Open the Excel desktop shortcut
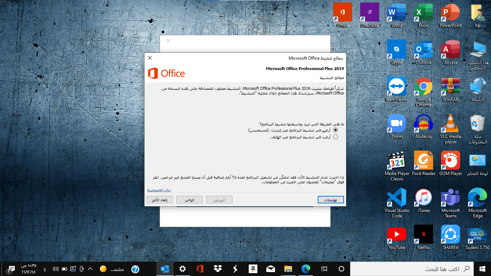This screenshot has width=491, height=276. point(423,15)
